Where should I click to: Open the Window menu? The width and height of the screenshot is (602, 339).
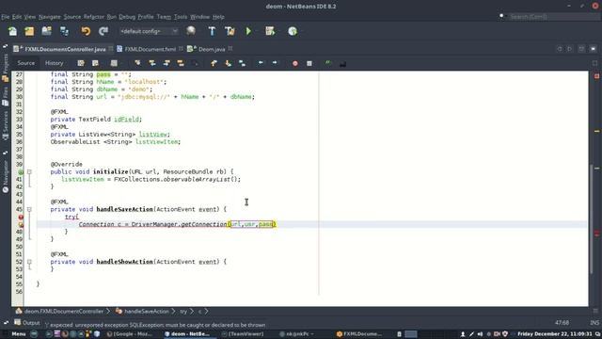point(200,17)
